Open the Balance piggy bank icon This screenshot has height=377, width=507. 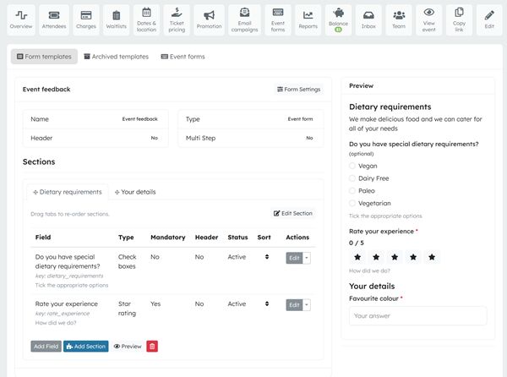[x=338, y=19]
